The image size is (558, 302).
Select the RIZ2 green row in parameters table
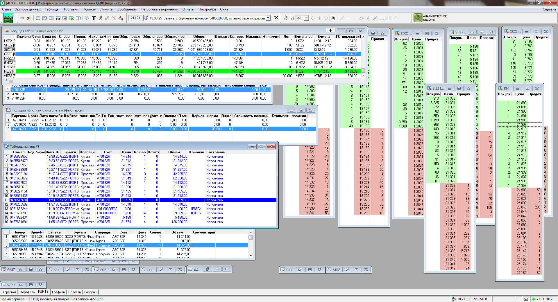tap(182, 71)
